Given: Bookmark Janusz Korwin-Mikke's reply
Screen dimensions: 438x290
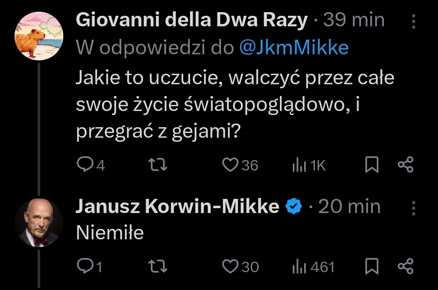Looking at the screenshot, I should [371, 266].
